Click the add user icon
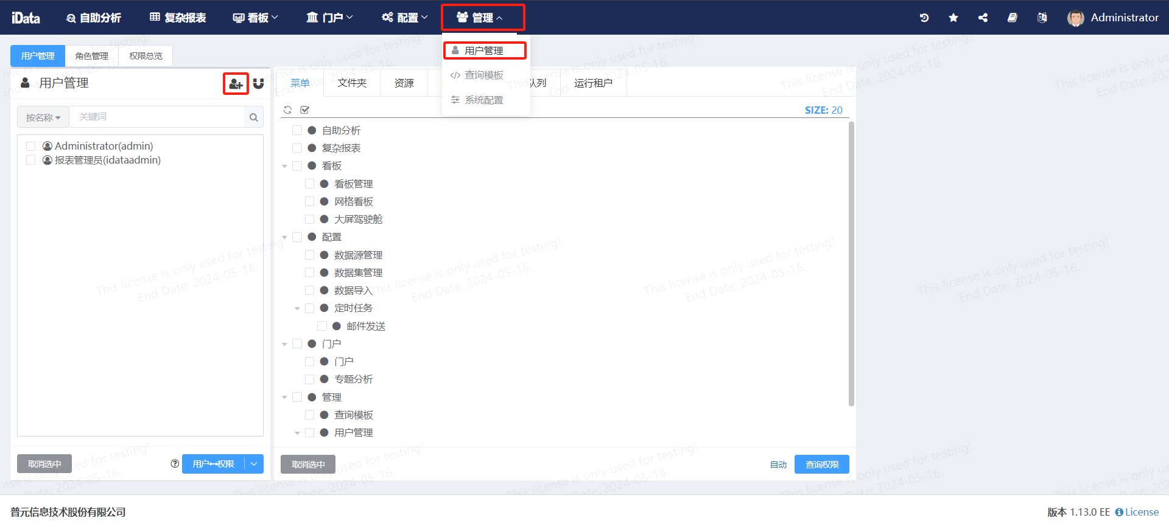Viewport: 1169px width, 529px height. (x=236, y=84)
